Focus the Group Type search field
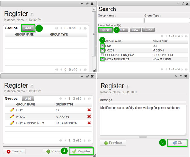The image size is (190, 157). click(167, 21)
